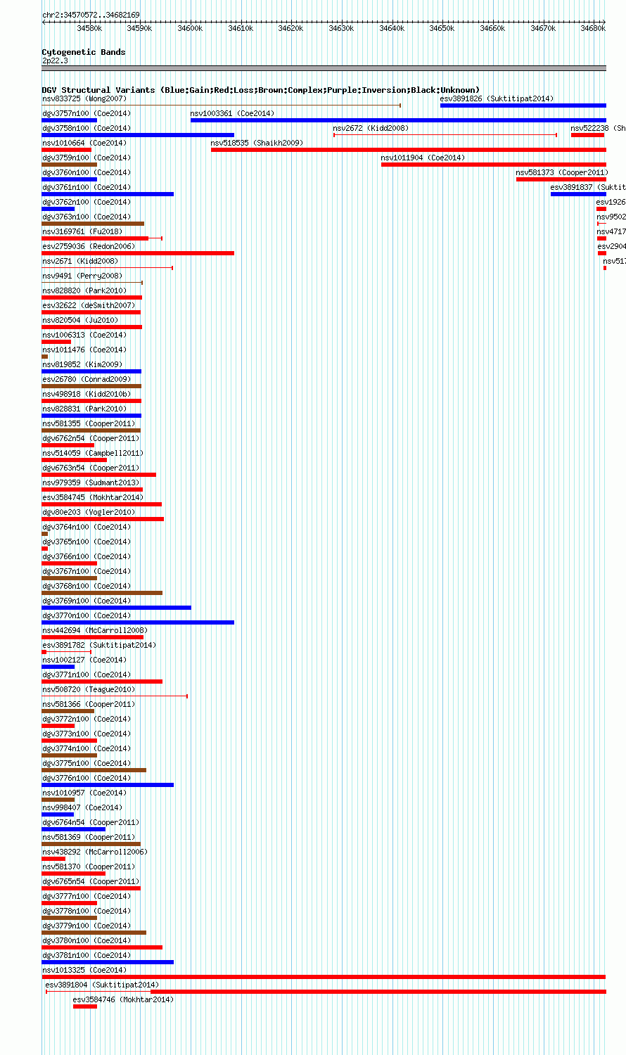Click nsv1011476 (Coe2014) label
This screenshot has height=1055, width=626.
coord(84,350)
